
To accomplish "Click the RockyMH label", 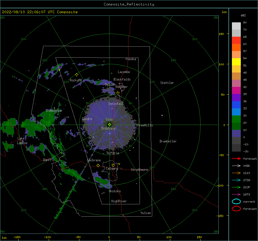I will click(x=76, y=80).
